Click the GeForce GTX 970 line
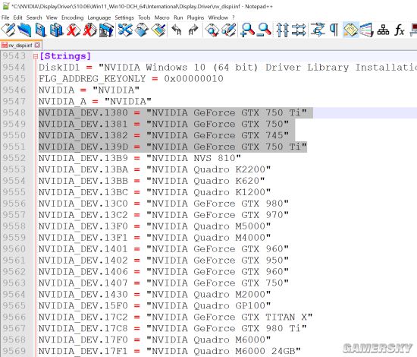Screen dimensions: 417x357 (x=164, y=215)
